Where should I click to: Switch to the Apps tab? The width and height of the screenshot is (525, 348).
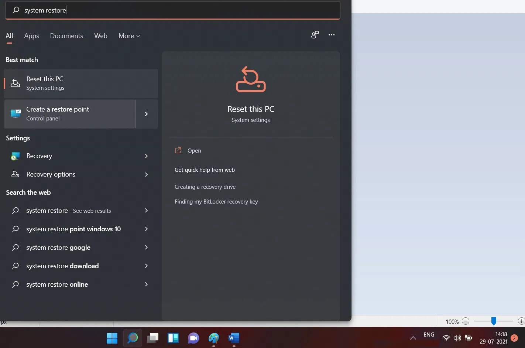pyautogui.click(x=31, y=36)
